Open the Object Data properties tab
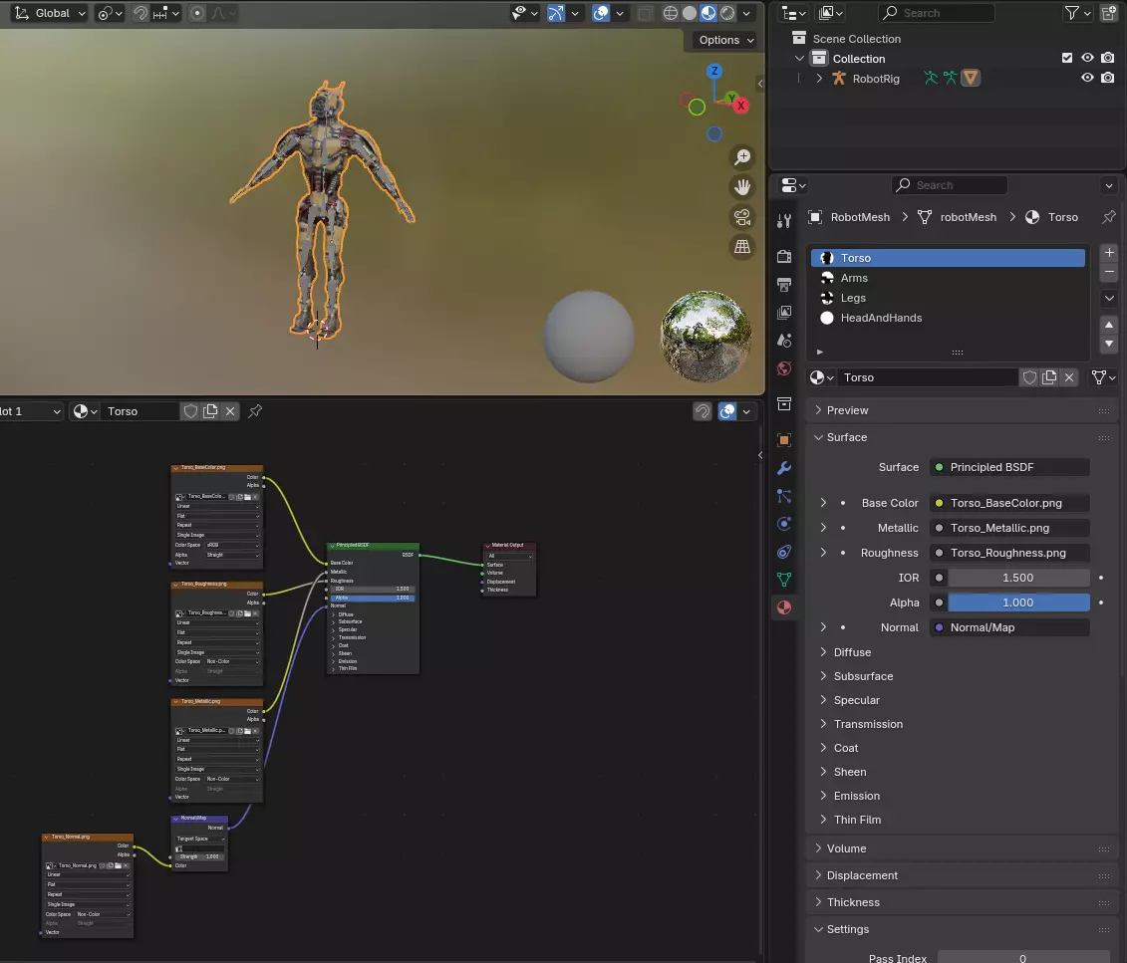1127x963 pixels. (x=784, y=579)
